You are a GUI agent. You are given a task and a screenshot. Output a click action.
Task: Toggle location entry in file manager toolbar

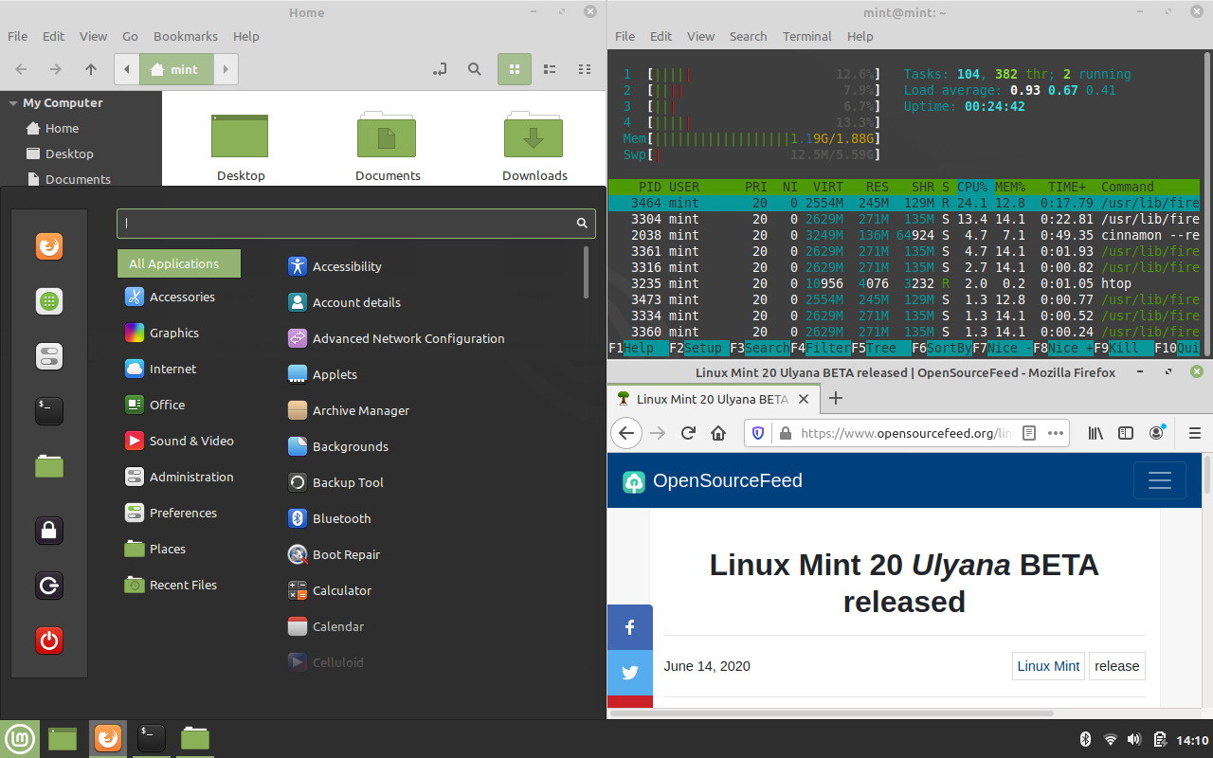pyautogui.click(x=439, y=69)
